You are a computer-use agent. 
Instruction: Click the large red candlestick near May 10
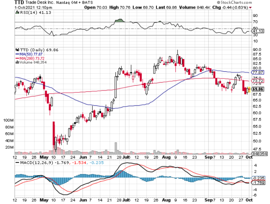54,134
